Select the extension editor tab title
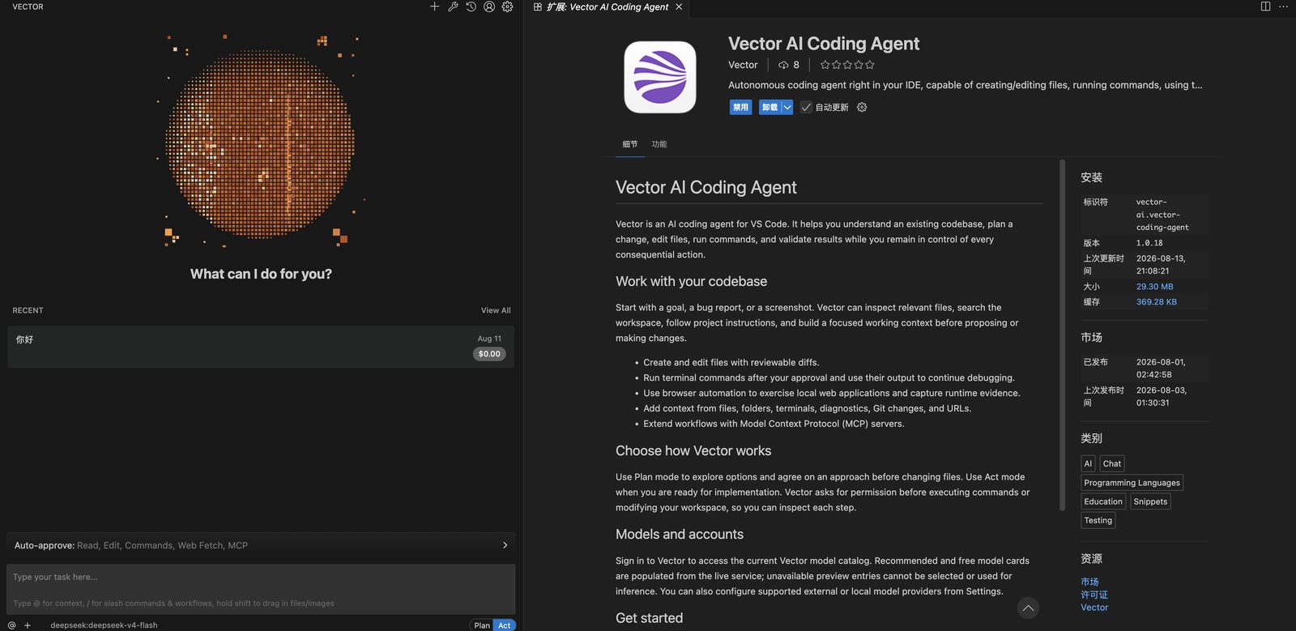 coord(607,6)
